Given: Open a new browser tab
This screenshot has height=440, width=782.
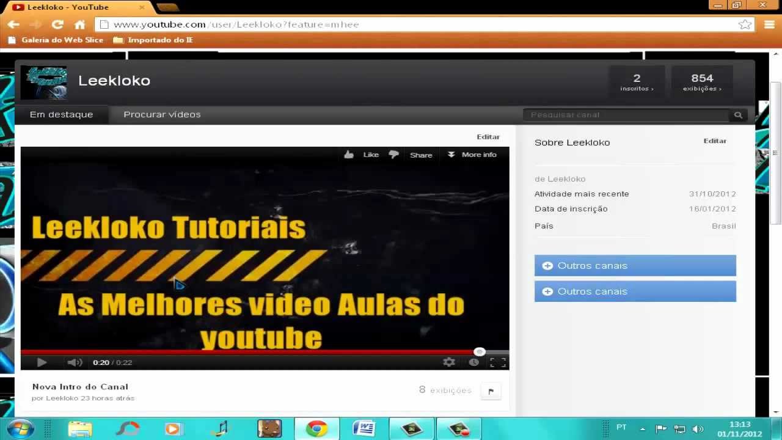Looking at the screenshot, I should [x=167, y=7].
